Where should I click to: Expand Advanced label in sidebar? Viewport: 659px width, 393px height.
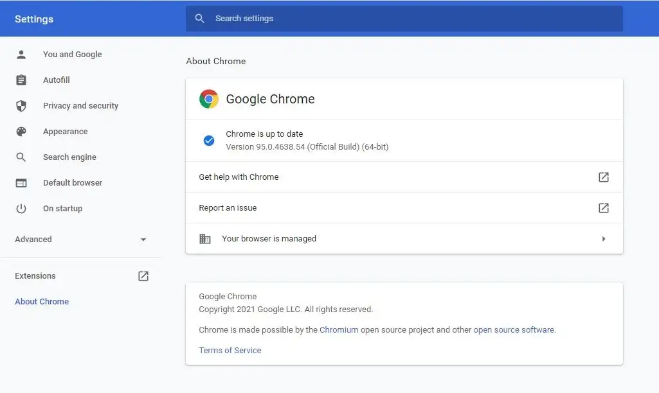coord(33,240)
